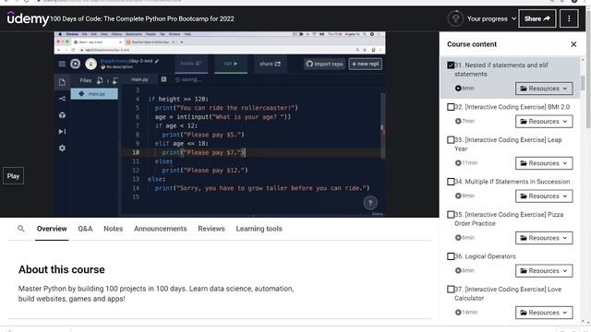The width and height of the screenshot is (591, 332).
Task: Check lecture 32 BMI 2.0 checkbox
Action: click(451, 107)
